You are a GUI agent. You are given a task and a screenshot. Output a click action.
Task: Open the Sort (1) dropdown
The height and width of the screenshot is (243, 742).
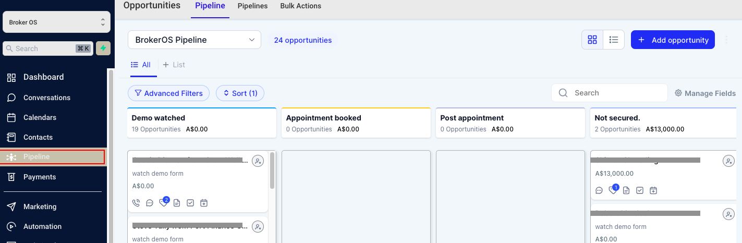[x=240, y=93]
